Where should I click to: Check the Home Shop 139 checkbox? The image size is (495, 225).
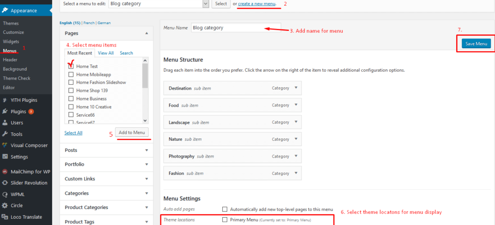click(x=71, y=90)
